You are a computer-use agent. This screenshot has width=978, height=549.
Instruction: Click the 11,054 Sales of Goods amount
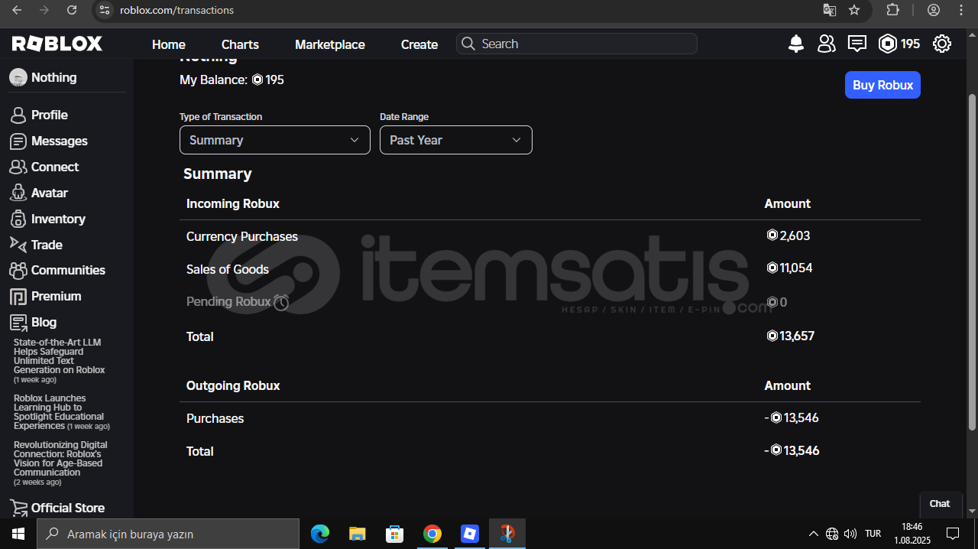pos(789,268)
